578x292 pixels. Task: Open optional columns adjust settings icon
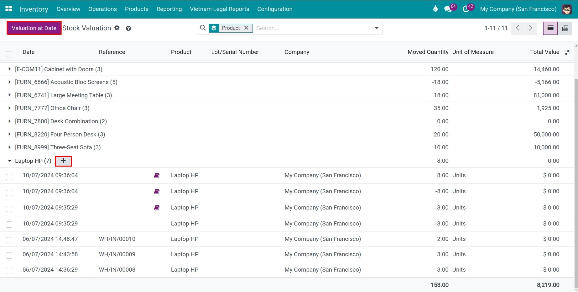[x=567, y=52]
